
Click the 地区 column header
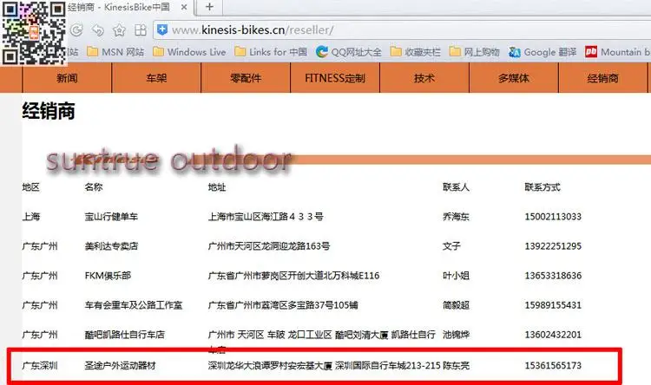(x=31, y=187)
